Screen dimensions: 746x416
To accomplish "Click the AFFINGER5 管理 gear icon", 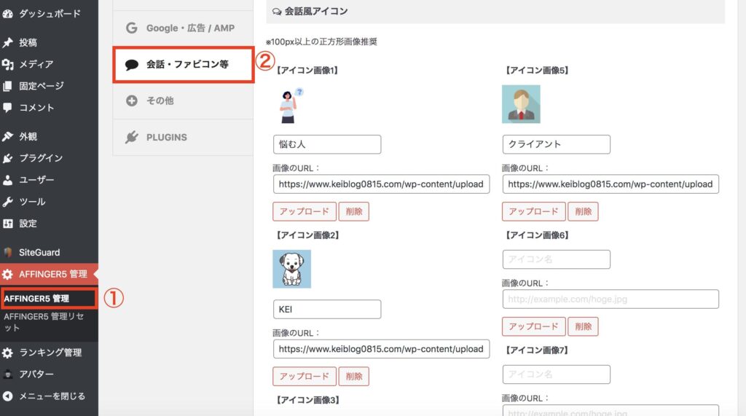I will [x=7, y=275].
